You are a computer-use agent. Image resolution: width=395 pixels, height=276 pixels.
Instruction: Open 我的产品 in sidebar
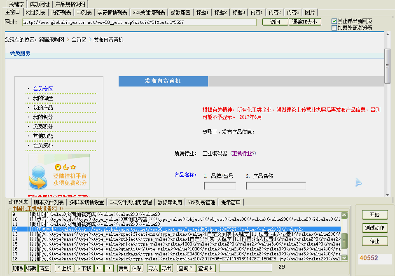(x=43, y=108)
